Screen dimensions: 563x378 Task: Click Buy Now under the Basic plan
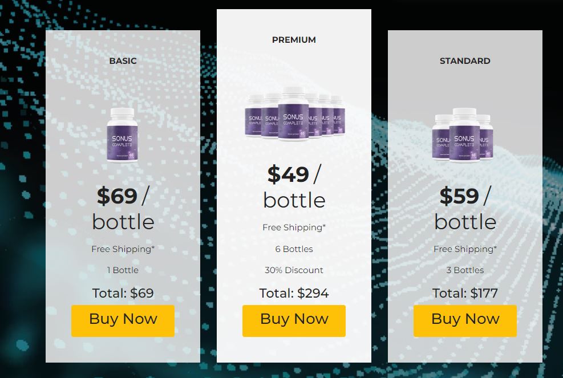[x=123, y=320]
